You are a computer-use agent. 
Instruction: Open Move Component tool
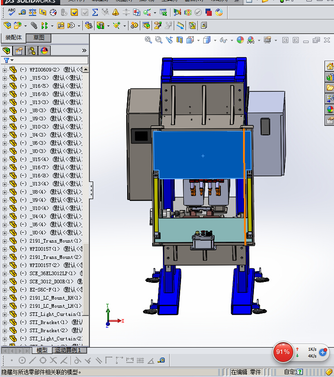tap(71, 25)
